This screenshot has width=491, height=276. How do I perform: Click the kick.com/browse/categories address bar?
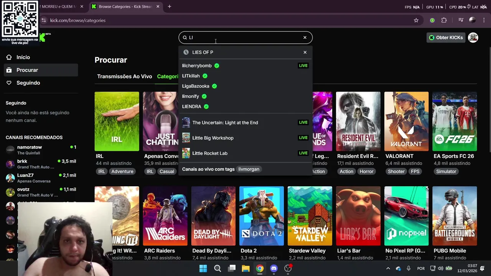point(230,20)
